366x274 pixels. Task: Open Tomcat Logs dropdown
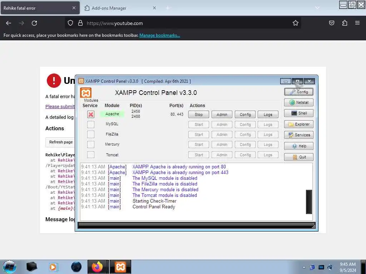pos(268,155)
